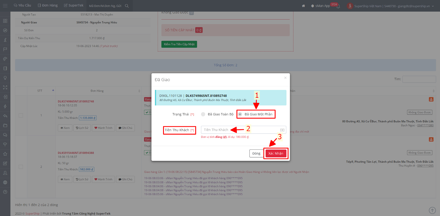Viewport: 440px width, 216px height.
Task: Click Lịch Sử for order DLKS915446NT.810894388
Action: 82,179
